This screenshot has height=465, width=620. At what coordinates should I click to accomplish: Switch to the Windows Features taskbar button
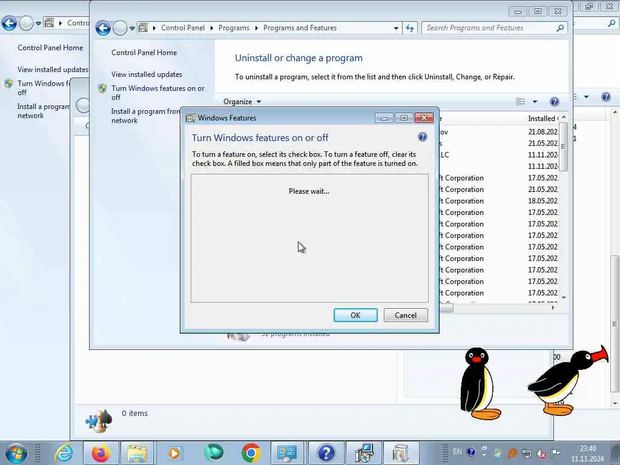401,453
